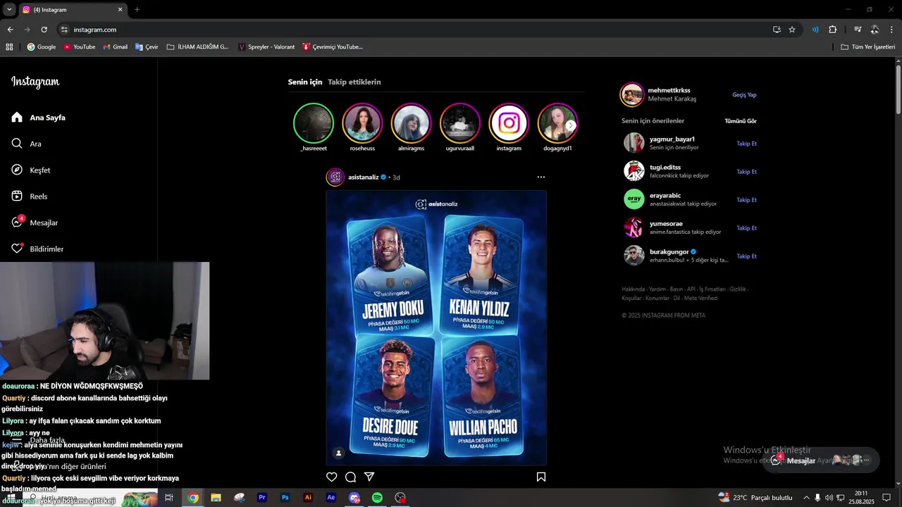Open comments on the asistanaliz post

350,477
